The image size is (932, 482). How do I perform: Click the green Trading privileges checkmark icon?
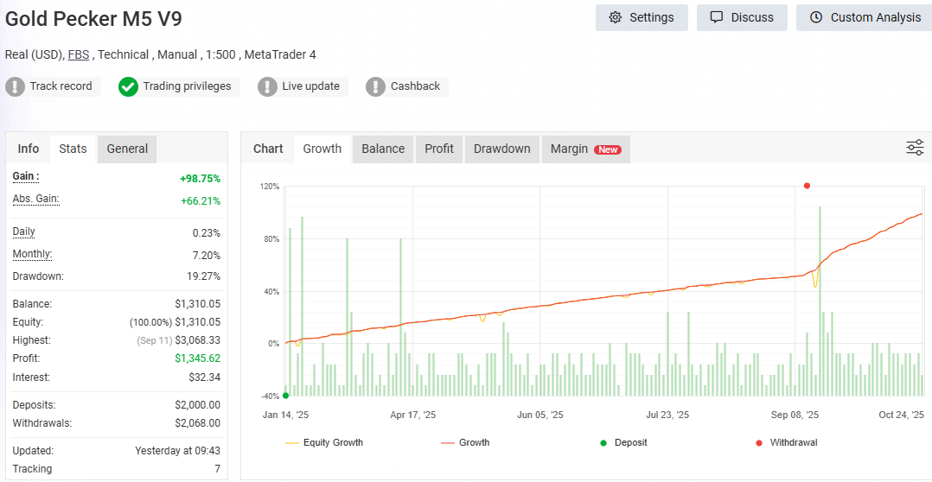click(128, 86)
